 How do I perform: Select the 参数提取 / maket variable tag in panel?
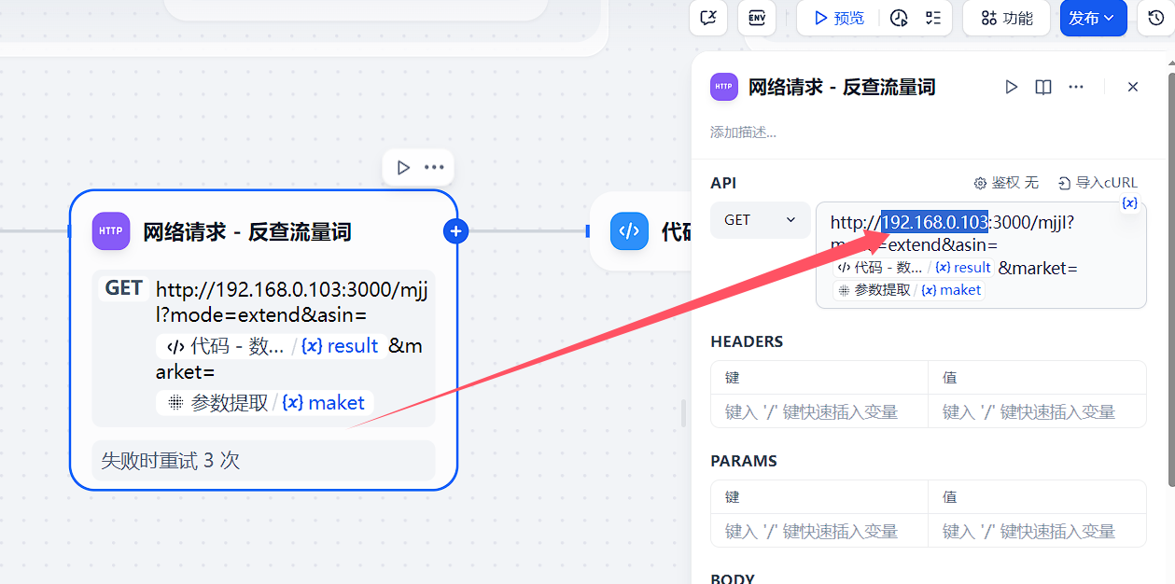point(909,290)
